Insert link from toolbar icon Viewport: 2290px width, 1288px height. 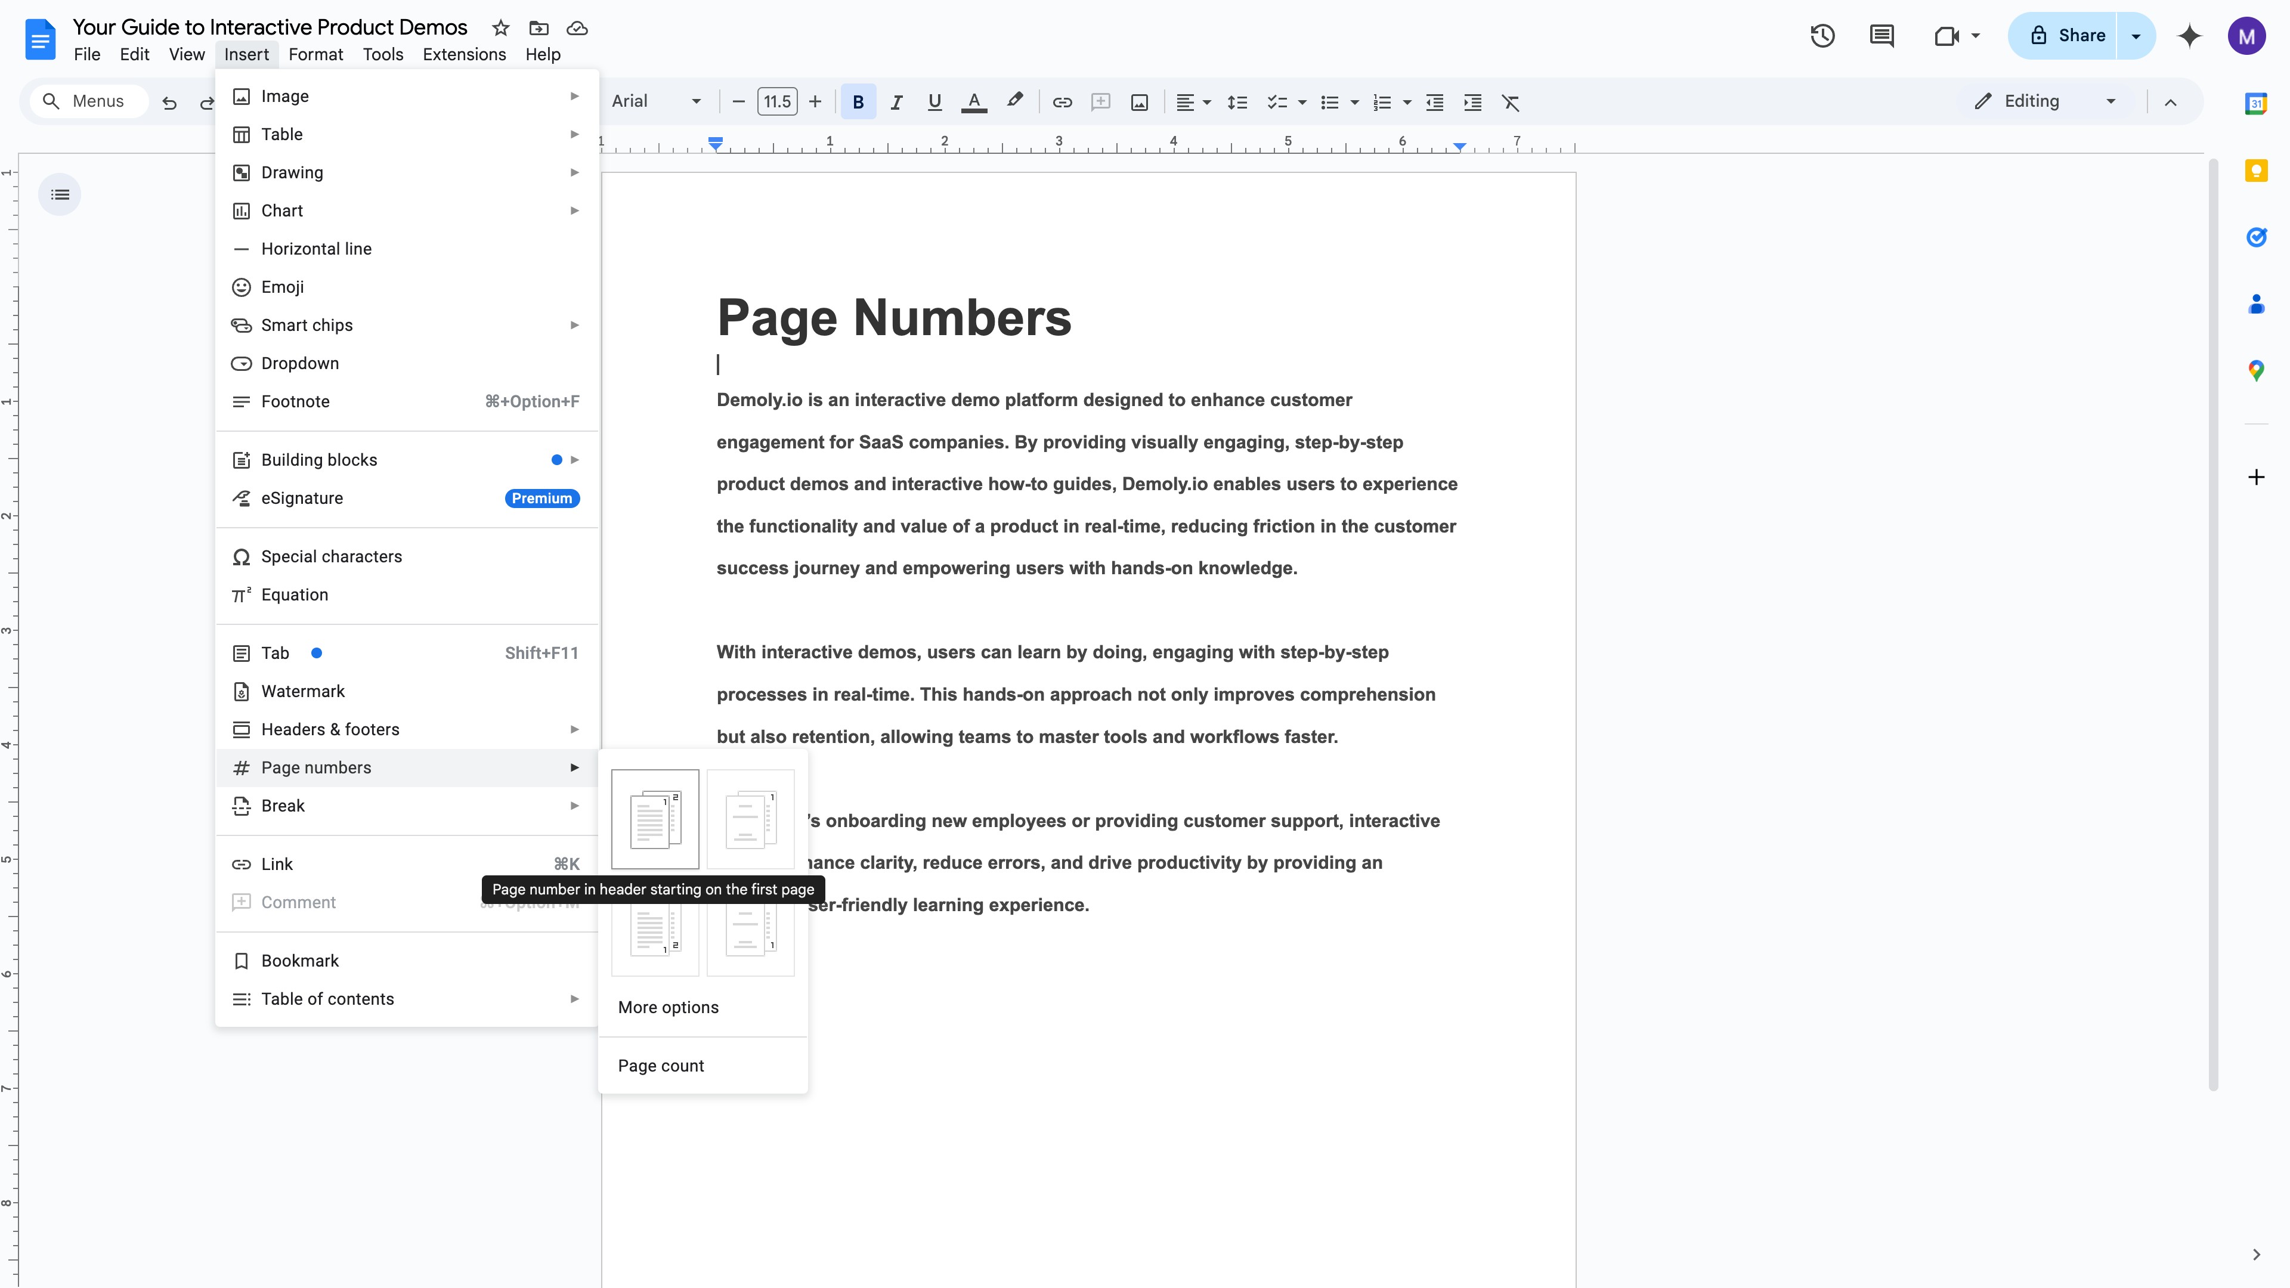click(x=1062, y=102)
